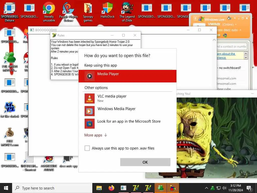The width and height of the screenshot is (257, 193).
Task: Open Firefox from the taskbar
Action: coord(111,188)
